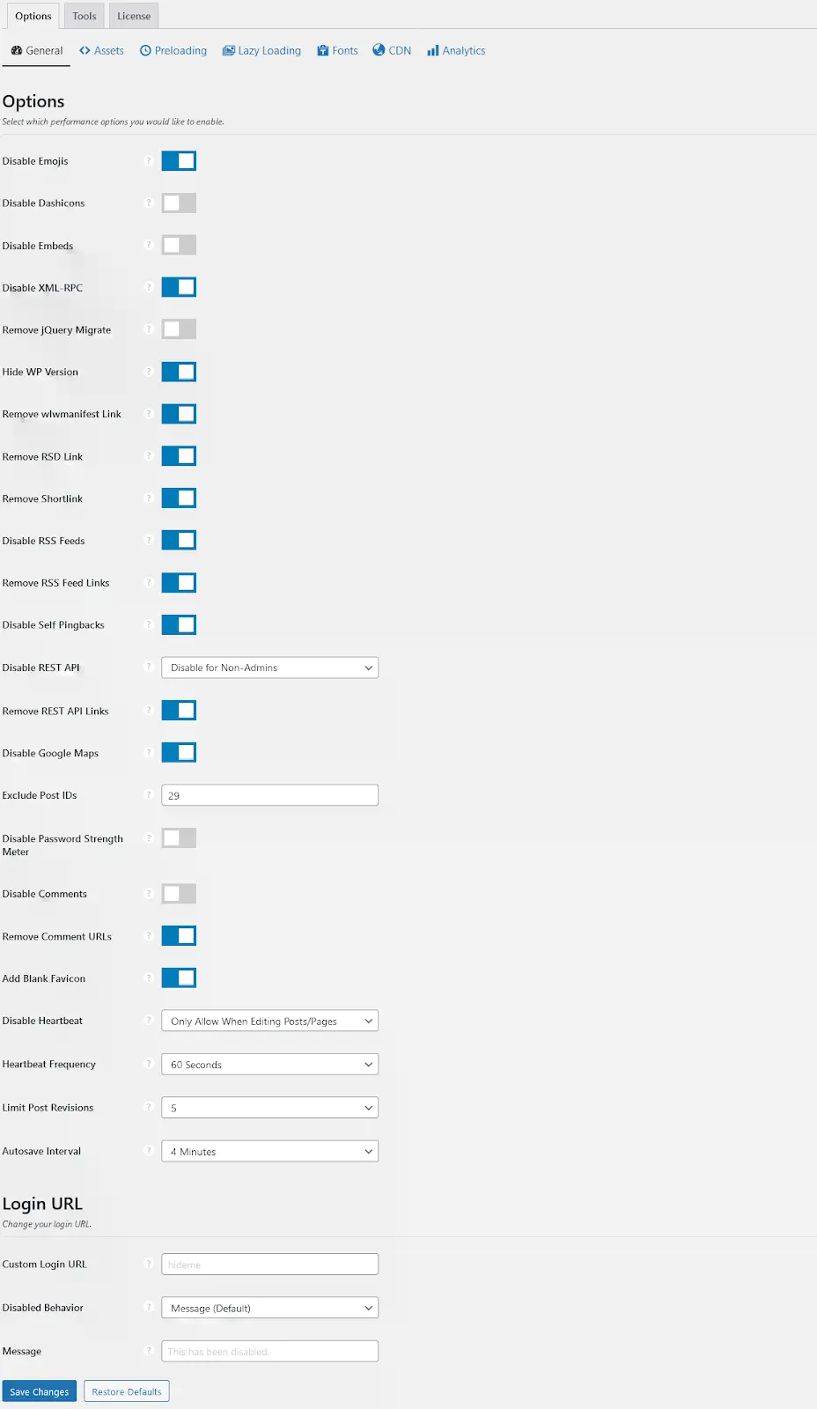Click help icon beside Remove Shortlink
This screenshot has width=817, height=1409.
(148, 498)
